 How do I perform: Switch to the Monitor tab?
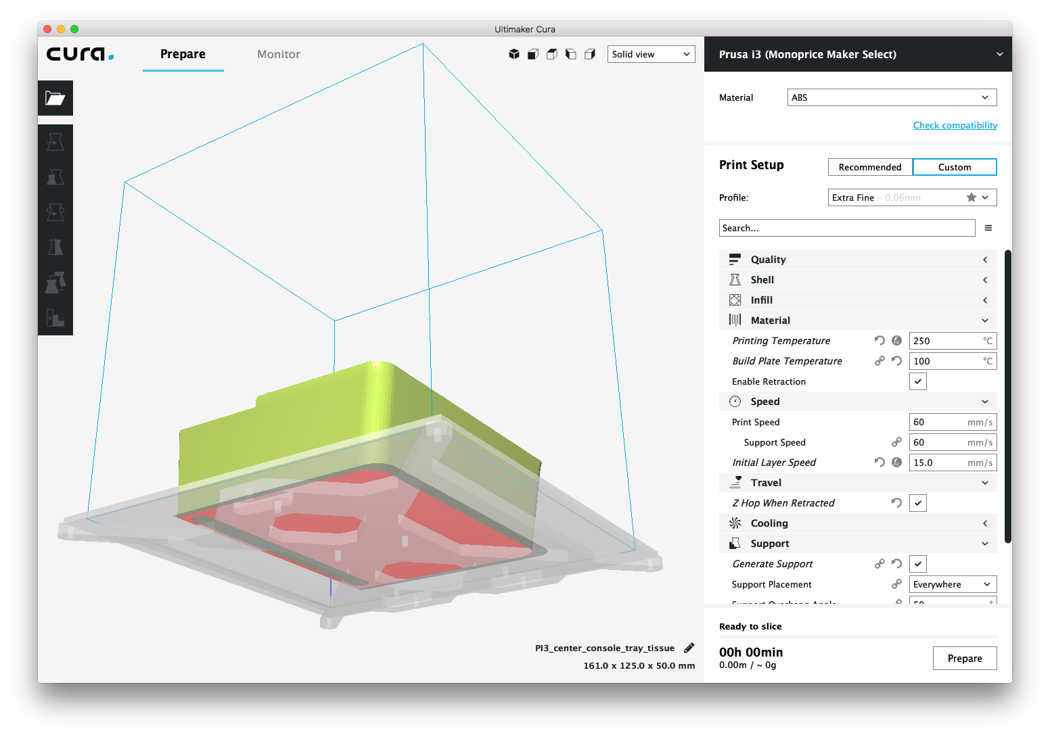279,54
